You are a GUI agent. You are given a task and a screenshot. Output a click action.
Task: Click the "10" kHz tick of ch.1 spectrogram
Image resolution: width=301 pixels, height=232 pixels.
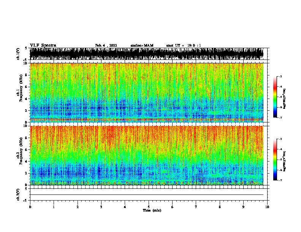[x=26, y=63]
